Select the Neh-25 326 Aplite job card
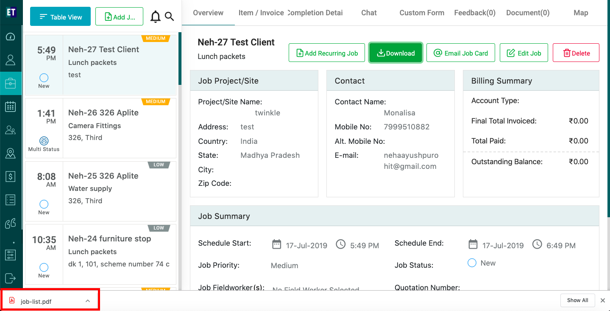The image size is (610, 311). click(x=100, y=191)
